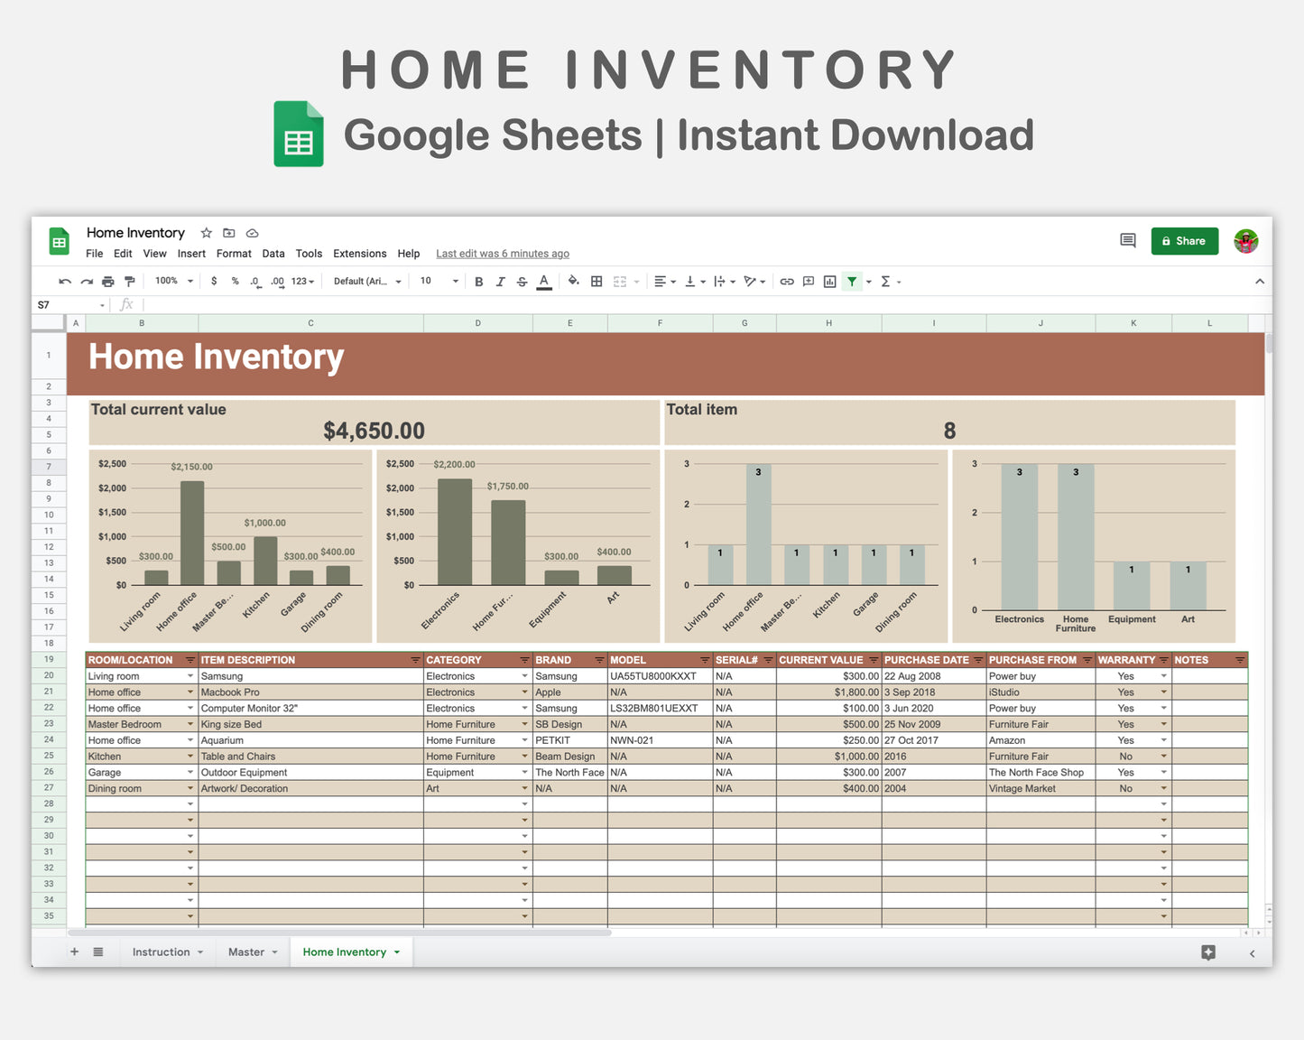Open the text color picker

click(543, 281)
